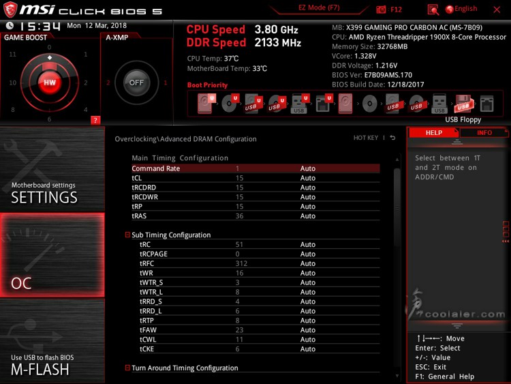Select the tRFC timing row

260,263
